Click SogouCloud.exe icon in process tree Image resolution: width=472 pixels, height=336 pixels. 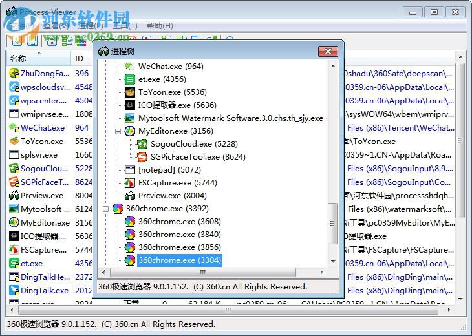(x=142, y=144)
